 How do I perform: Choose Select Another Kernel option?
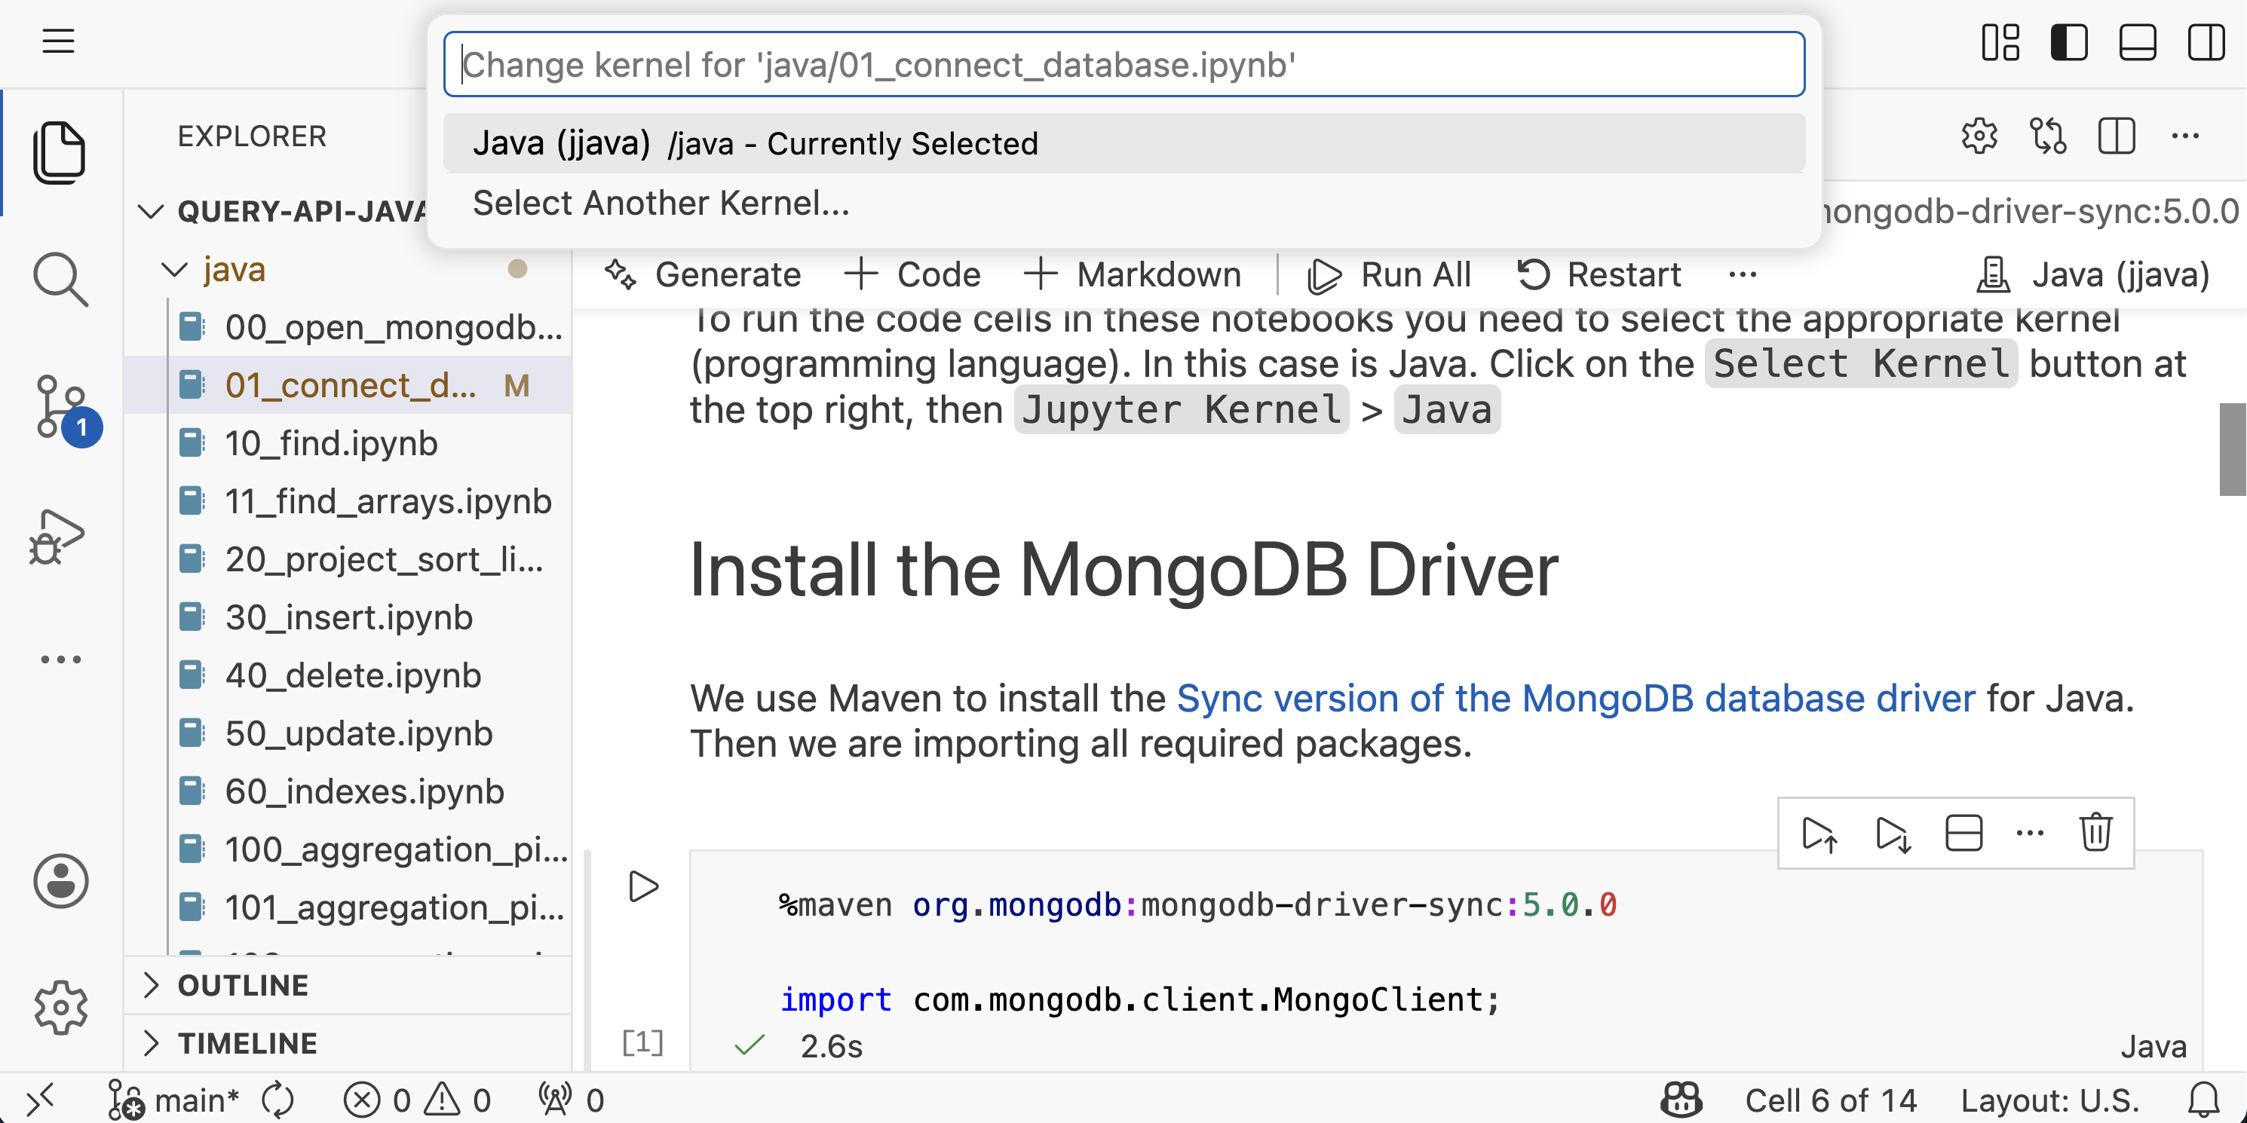[661, 203]
